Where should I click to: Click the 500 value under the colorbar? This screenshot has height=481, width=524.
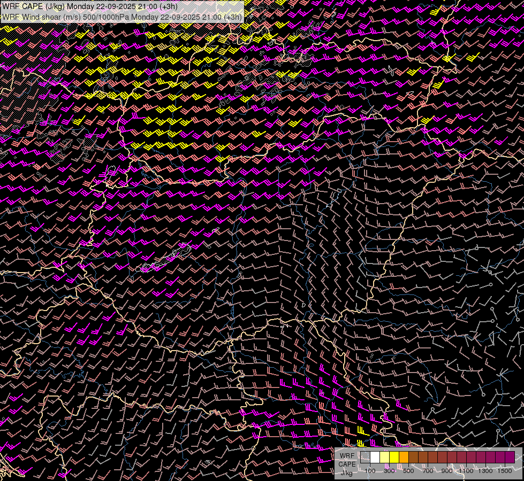coord(408,471)
